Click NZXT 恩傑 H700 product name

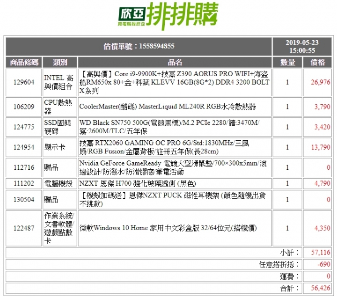138,183
